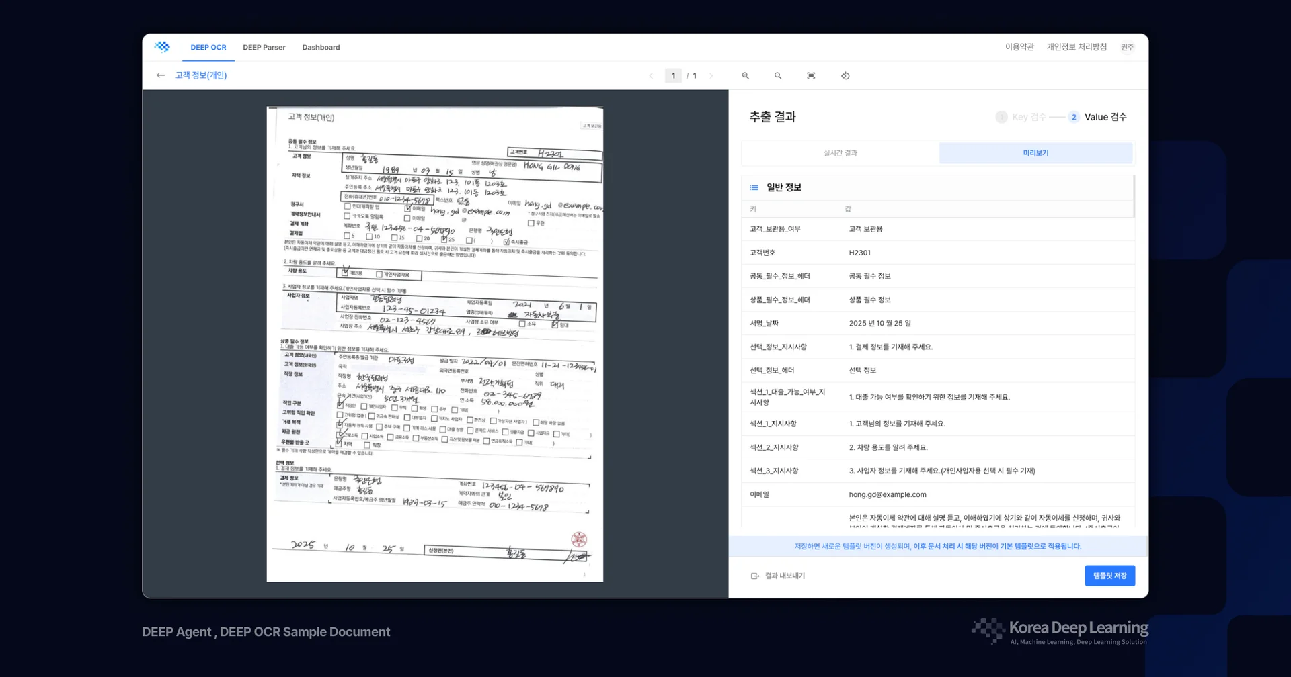Screen dimensions: 1291x677
Task: Click the rotate document icon
Action: coord(845,75)
